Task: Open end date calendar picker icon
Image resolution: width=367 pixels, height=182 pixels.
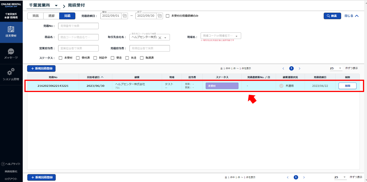Action: (160, 16)
